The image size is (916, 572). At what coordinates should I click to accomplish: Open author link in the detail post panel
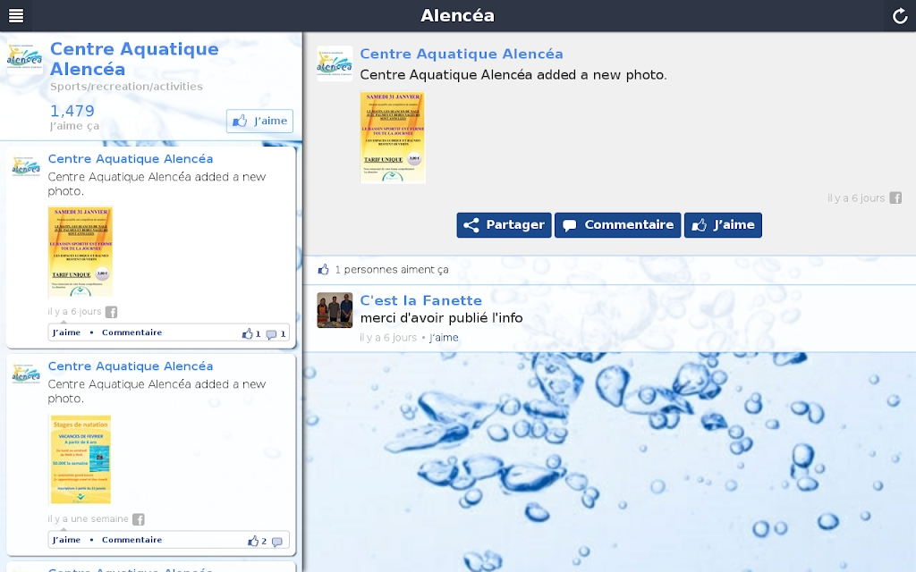(x=462, y=54)
